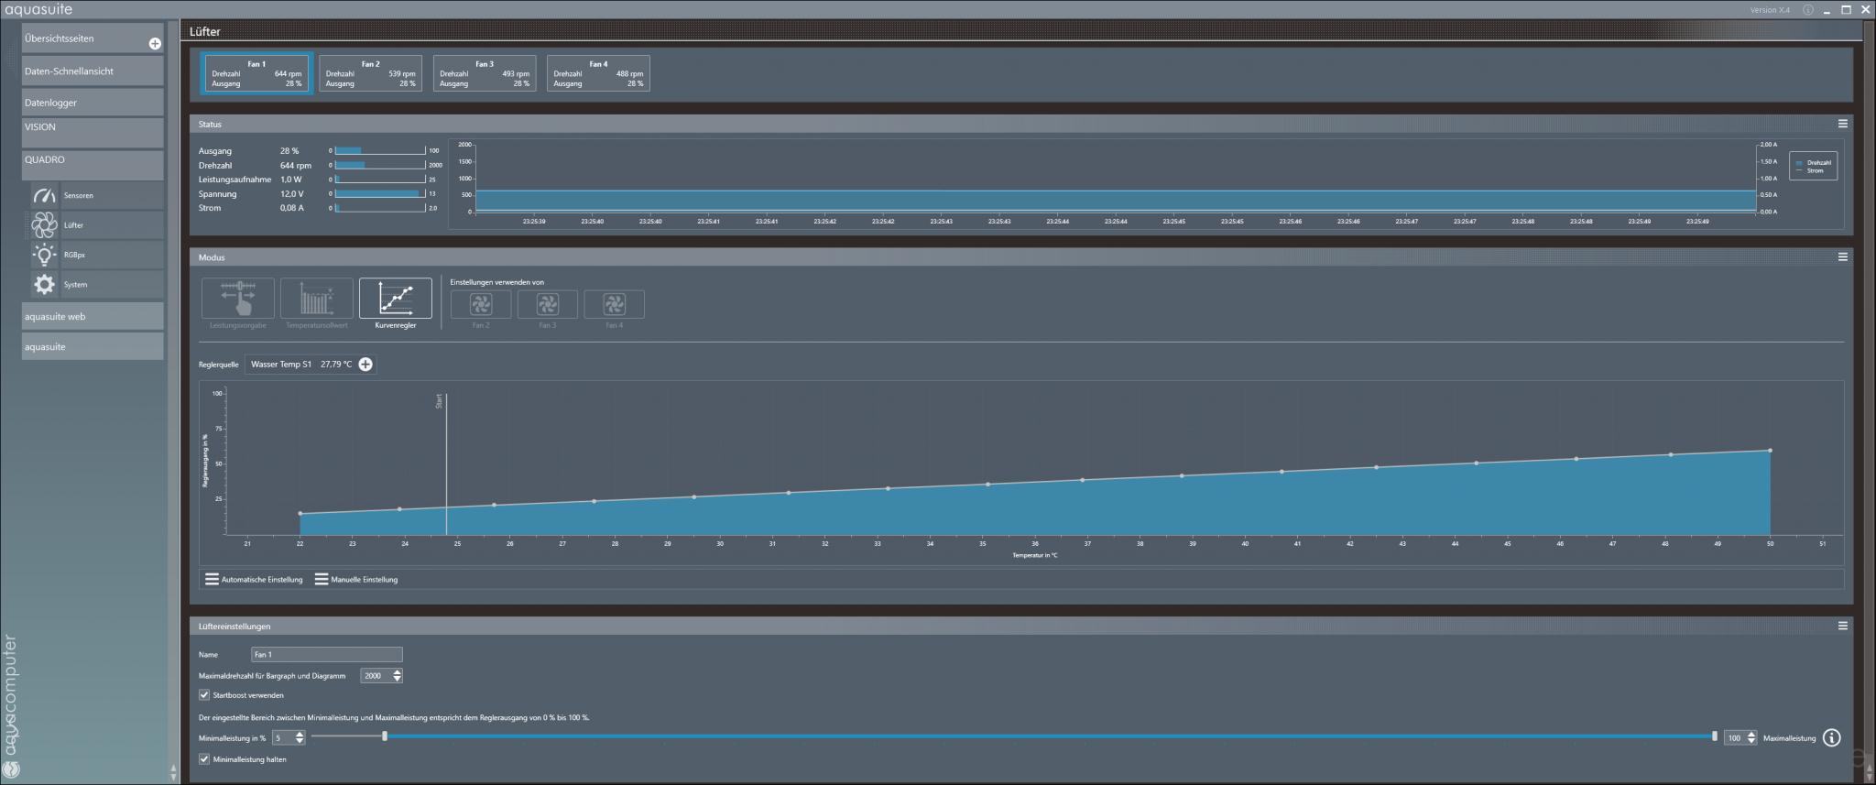Open Datenlogger in sidebar
Image resolution: width=1876 pixels, height=785 pixels.
(x=93, y=103)
